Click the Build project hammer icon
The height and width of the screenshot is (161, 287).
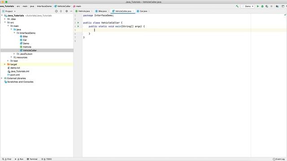[237, 6]
